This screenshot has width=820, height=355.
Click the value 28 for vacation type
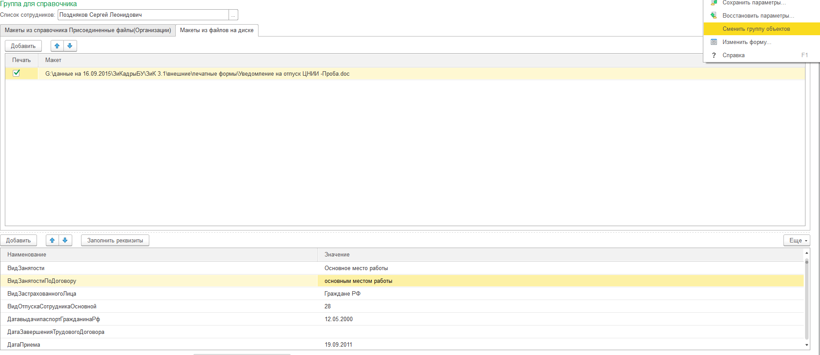[328, 307]
